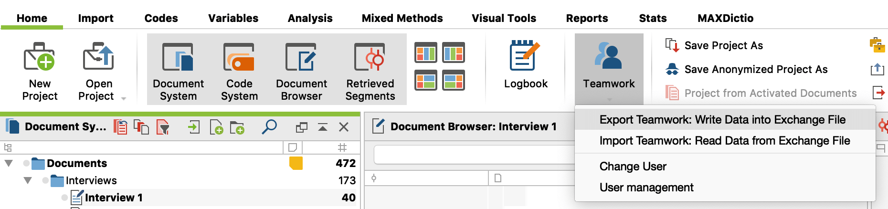Screen dimensions: 888x209
Task: Open the Logbook
Action: (526, 65)
